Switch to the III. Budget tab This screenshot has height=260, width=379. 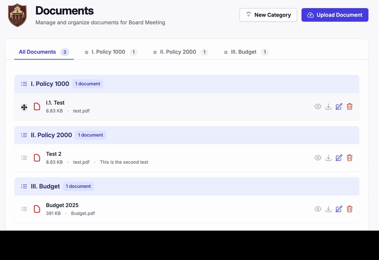246,52
